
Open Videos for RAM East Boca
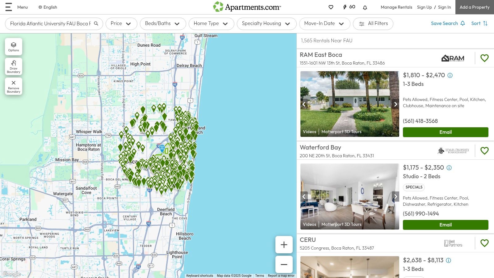(x=309, y=132)
